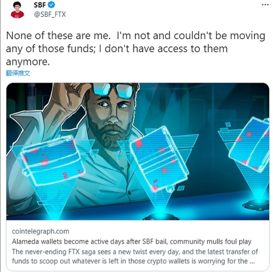Click the card text community mulls foul play

(x=211, y=241)
